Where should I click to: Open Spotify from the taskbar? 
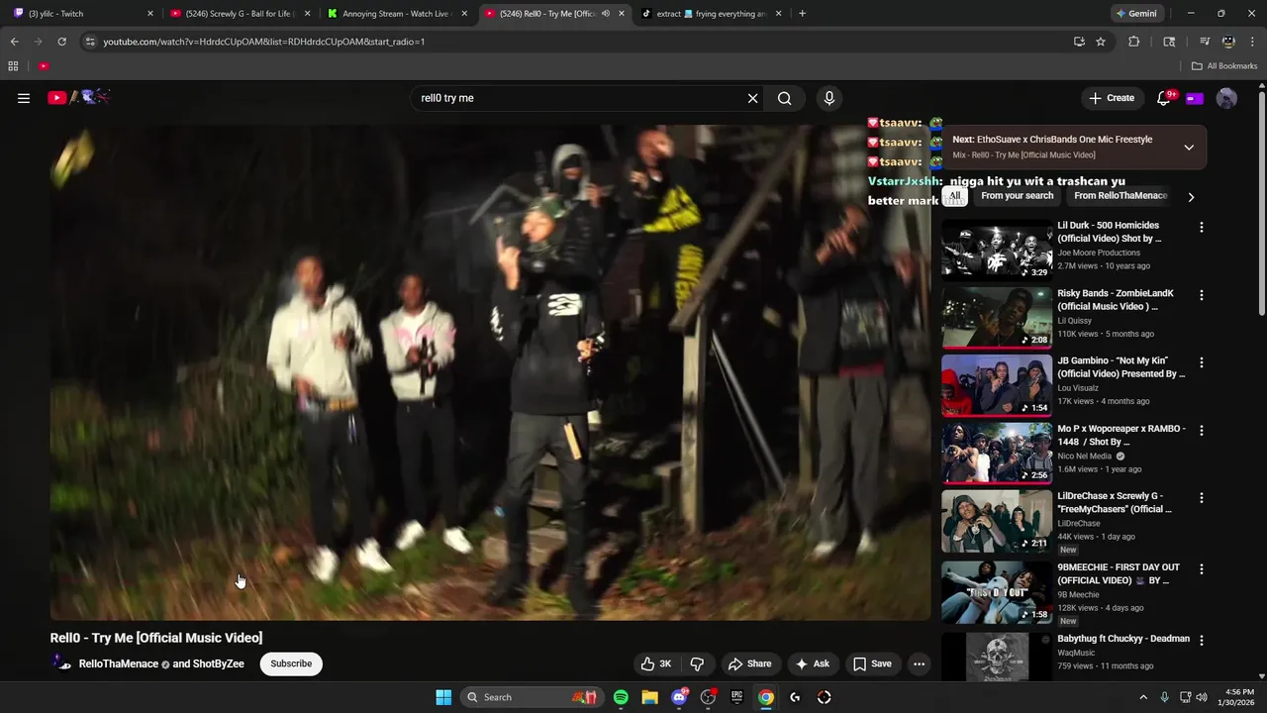click(621, 697)
